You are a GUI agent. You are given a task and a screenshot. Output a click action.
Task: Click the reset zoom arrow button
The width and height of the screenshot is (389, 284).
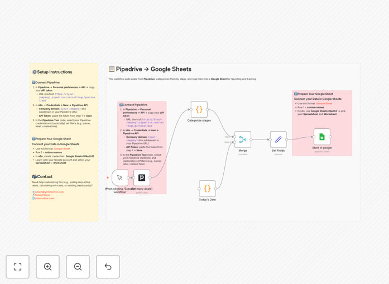coord(108,267)
